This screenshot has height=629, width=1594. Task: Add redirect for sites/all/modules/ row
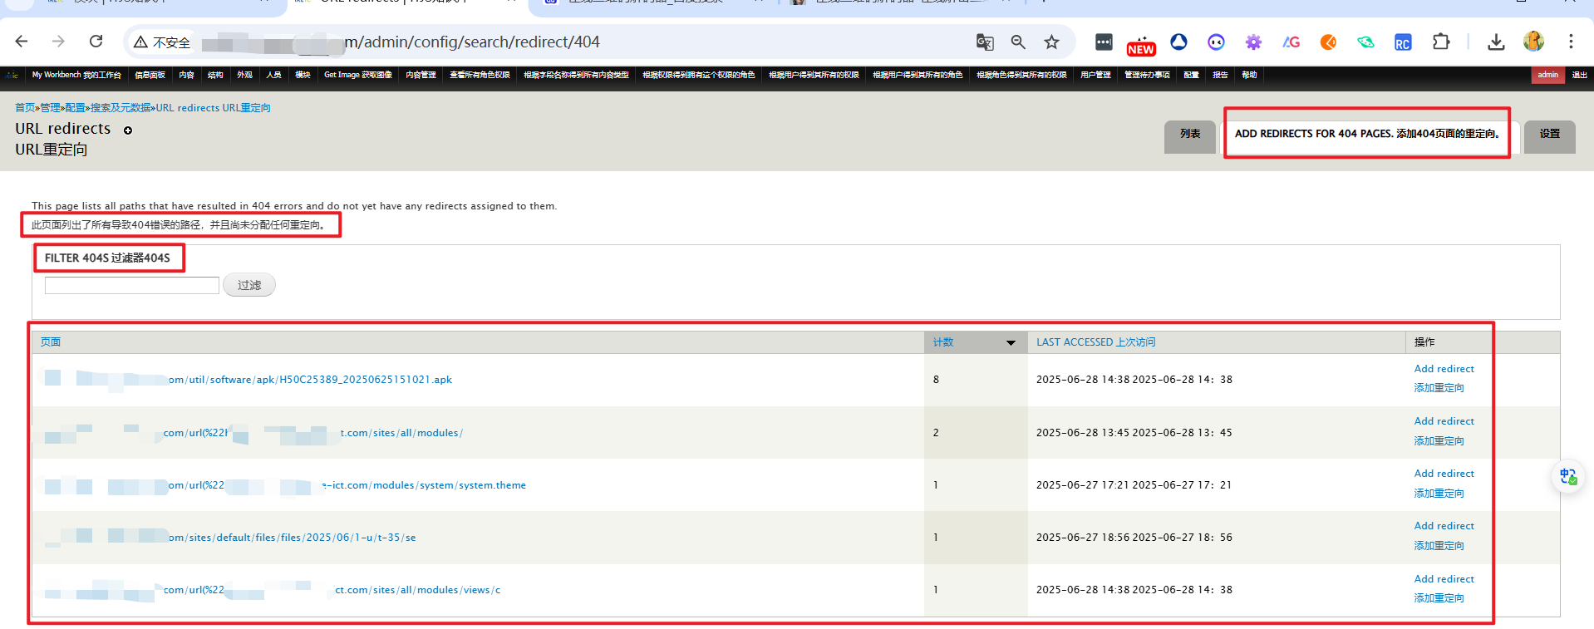tap(1444, 430)
